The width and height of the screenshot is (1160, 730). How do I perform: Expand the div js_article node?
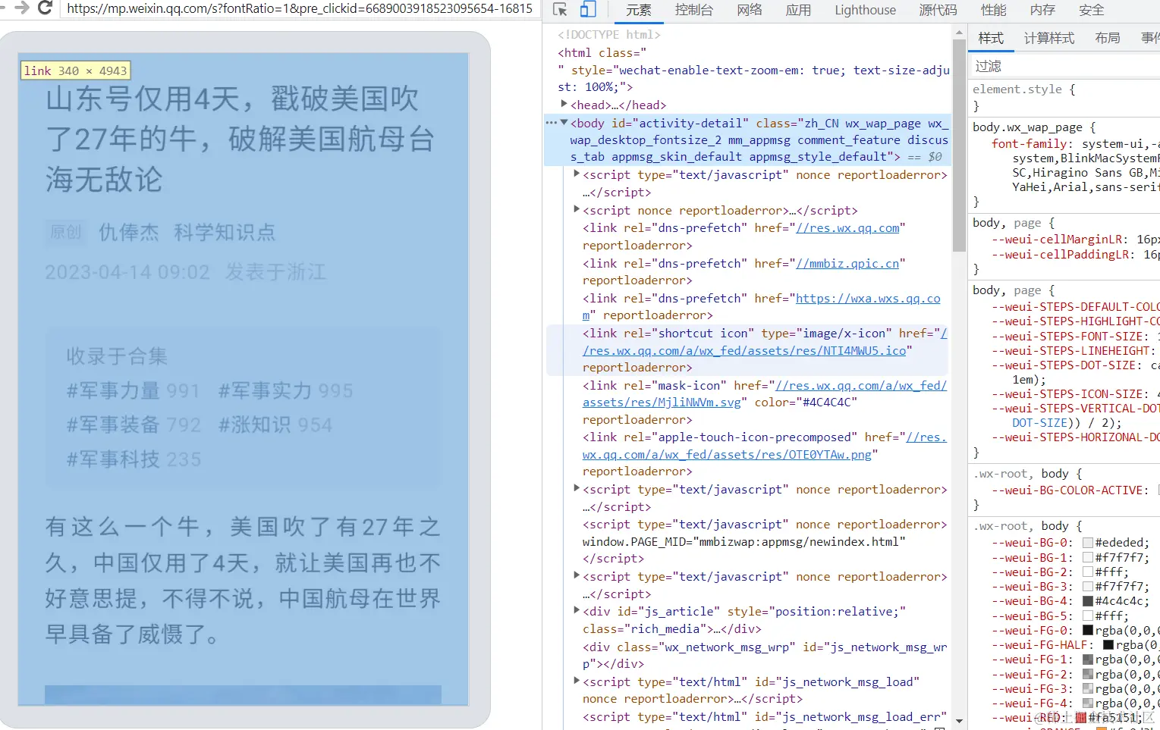(577, 610)
